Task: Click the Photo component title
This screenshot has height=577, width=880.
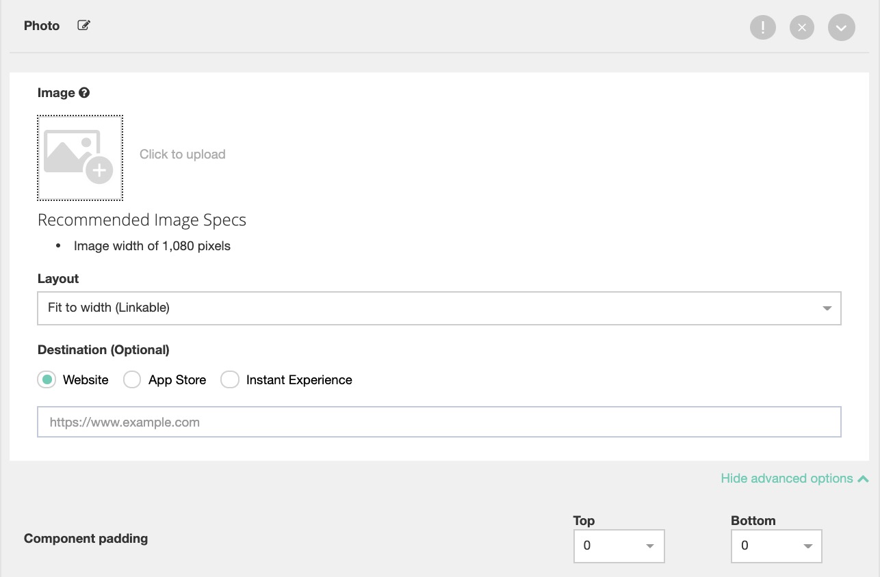Action: [42, 26]
